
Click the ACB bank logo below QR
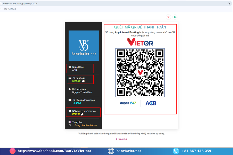click(x=151, y=103)
